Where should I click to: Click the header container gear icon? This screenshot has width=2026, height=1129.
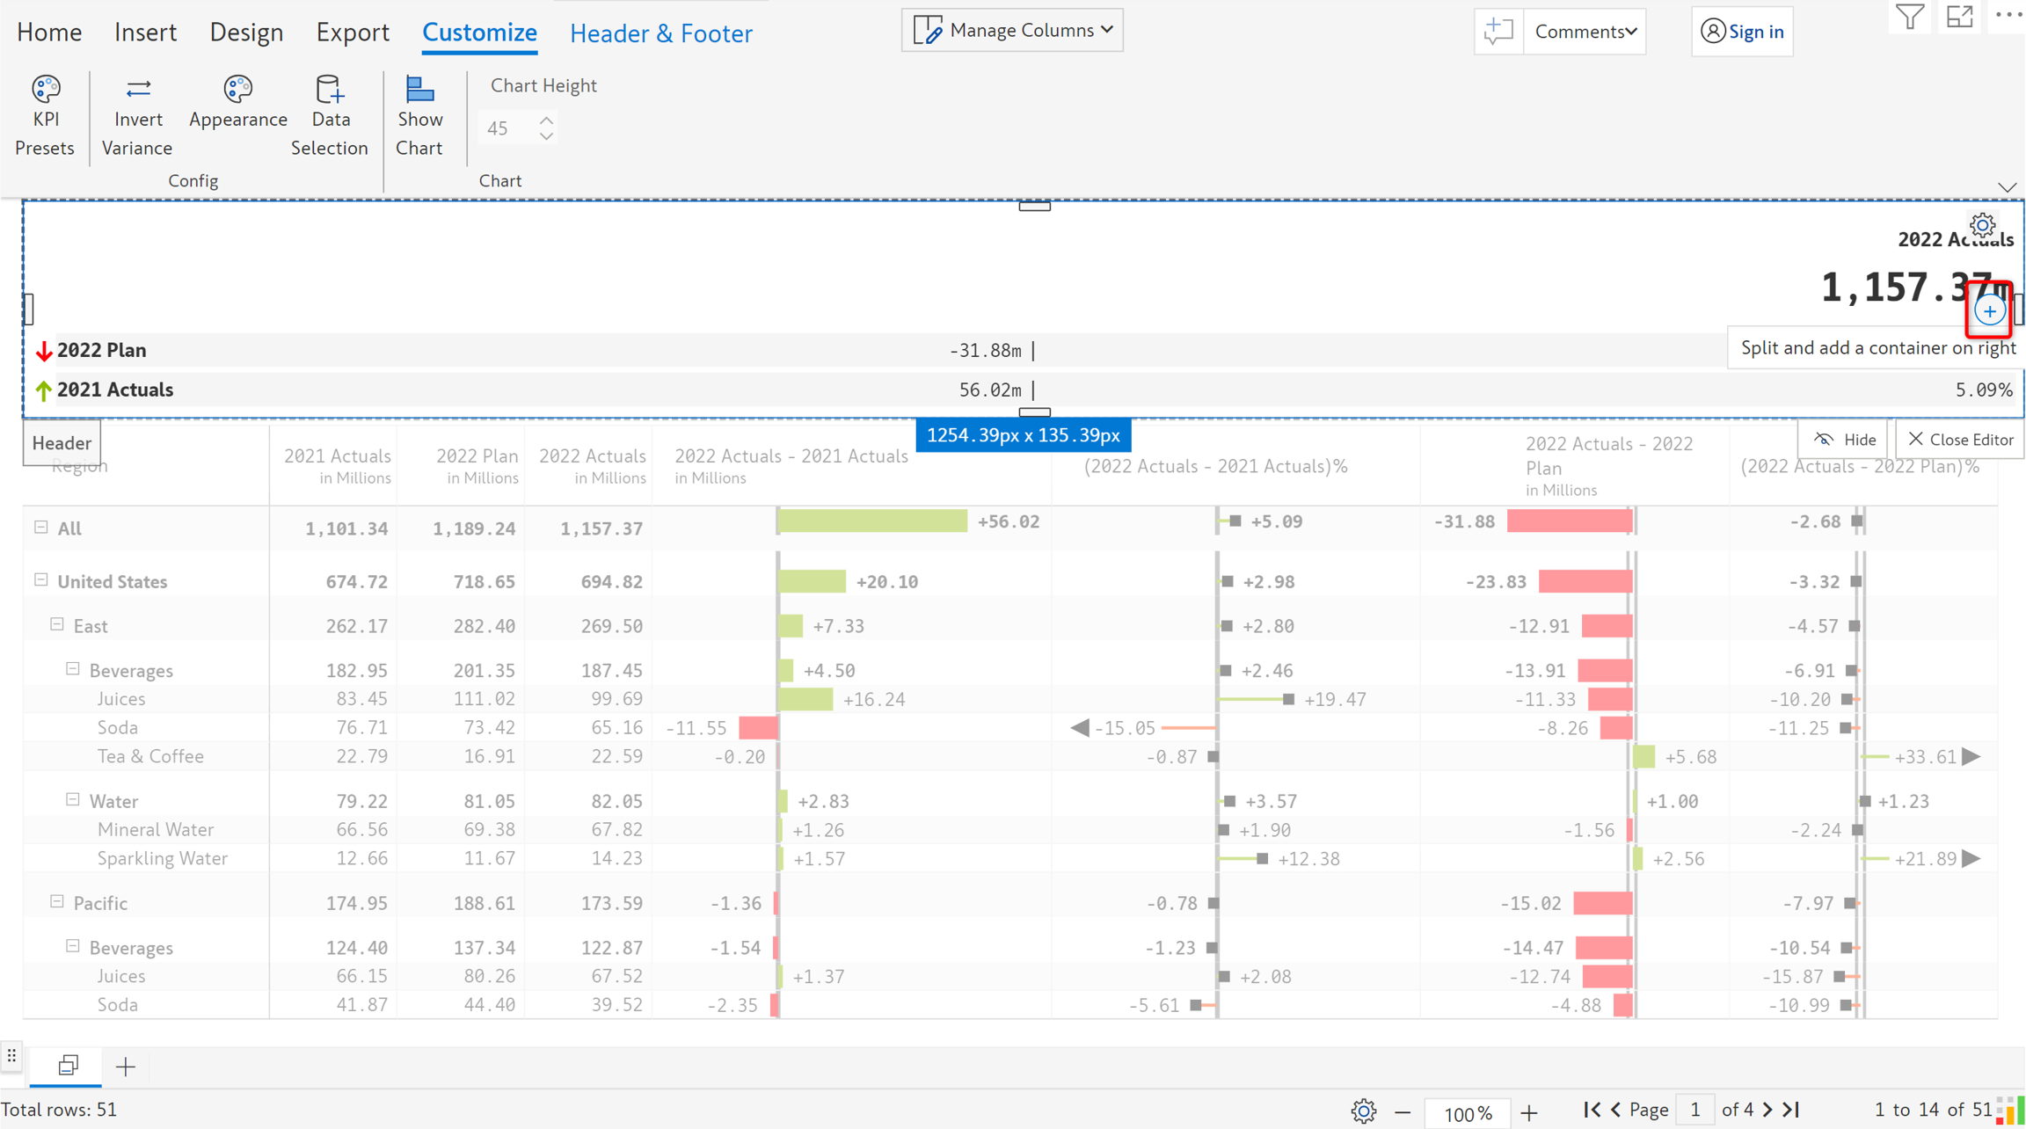(1982, 226)
